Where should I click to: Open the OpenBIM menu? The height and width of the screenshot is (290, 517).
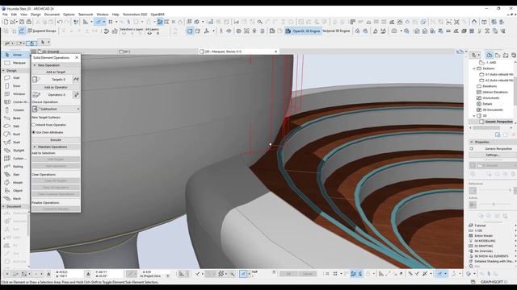click(x=158, y=14)
